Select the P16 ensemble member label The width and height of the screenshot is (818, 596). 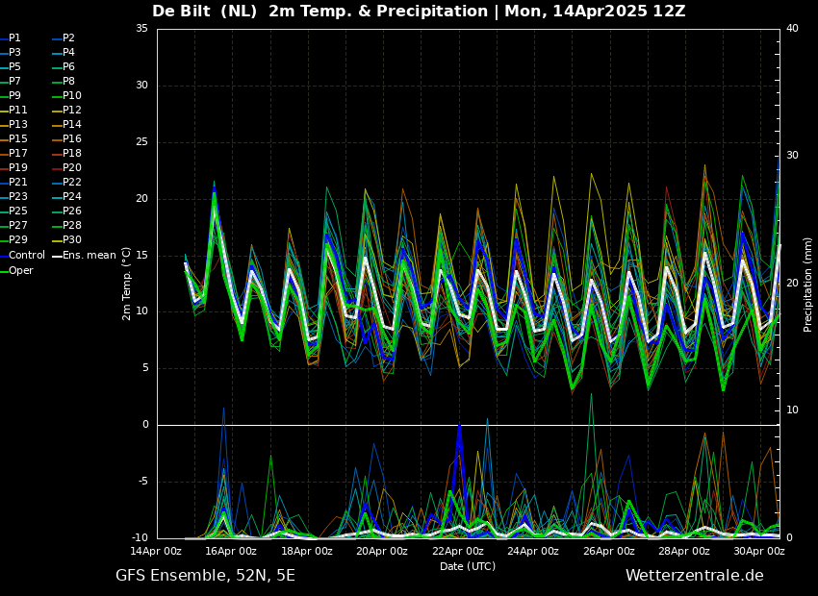[x=72, y=139]
